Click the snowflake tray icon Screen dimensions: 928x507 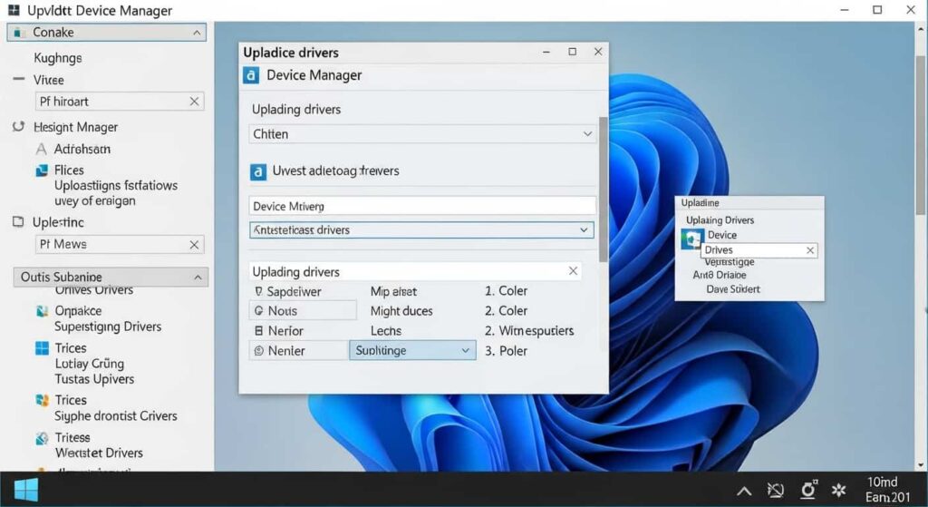click(838, 490)
